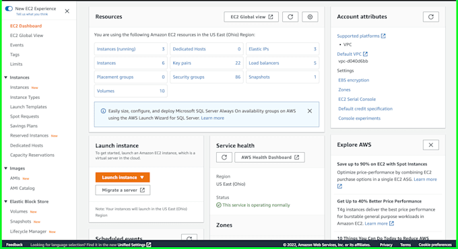
Task: Open EC2 Dashboard in sidebar
Action: [x=26, y=26]
